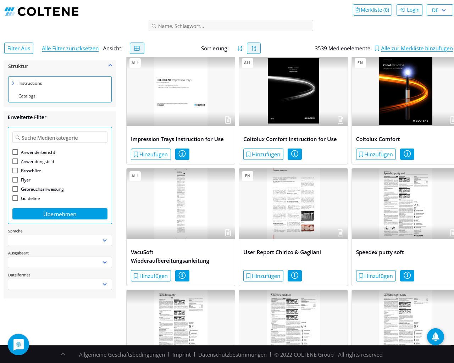Viewport: 454px width, 363px height.
Task: Click document icon on VacuSoft thumbnail
Action: [x=228, y=233]
